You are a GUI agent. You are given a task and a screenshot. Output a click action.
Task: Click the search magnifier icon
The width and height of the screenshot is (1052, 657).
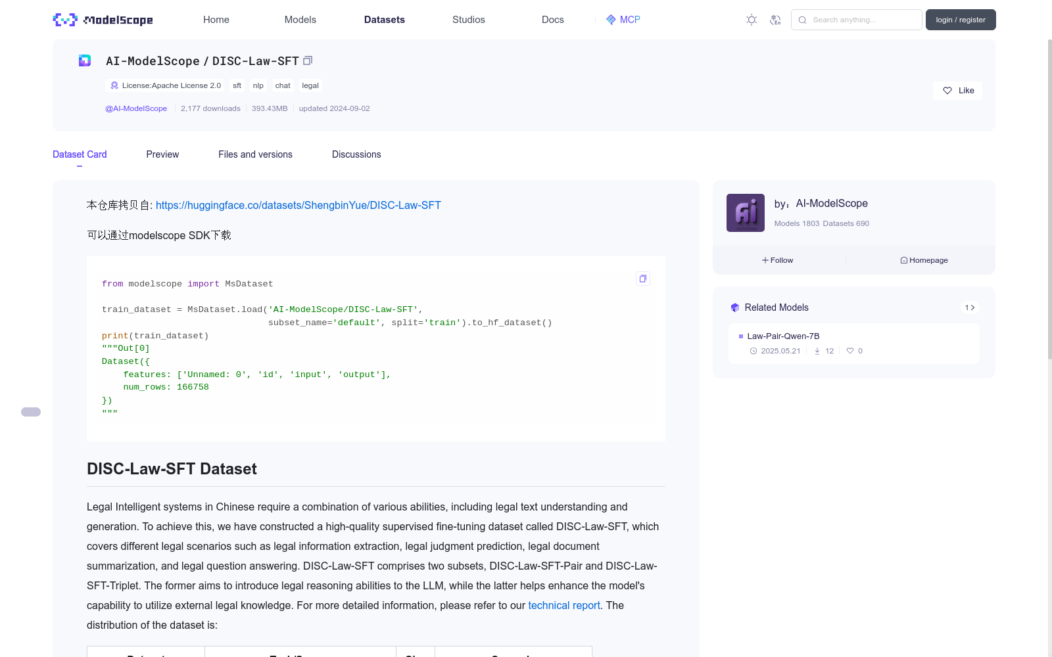pyautogui.click(x=802, y=20)
